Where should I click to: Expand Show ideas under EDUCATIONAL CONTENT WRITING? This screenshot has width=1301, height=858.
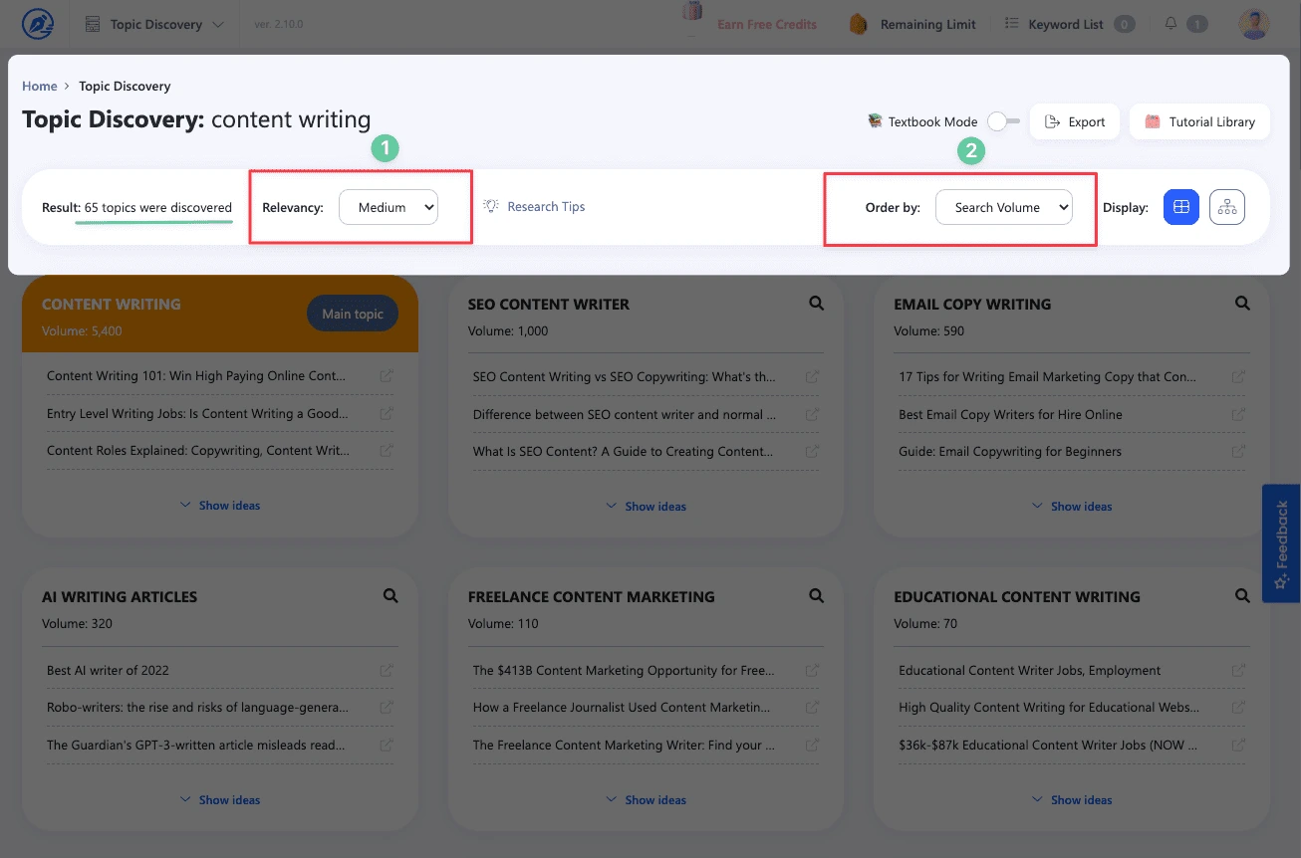click(x=1072, y=800)
